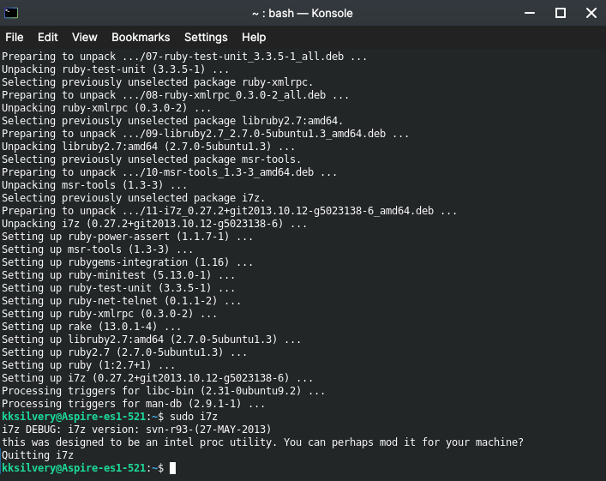Screen dimensions: 606x481
Task: Click 'Setting up rake (13.0.1-4)' line
Action: pyautogui.click(x=91, y=327)
